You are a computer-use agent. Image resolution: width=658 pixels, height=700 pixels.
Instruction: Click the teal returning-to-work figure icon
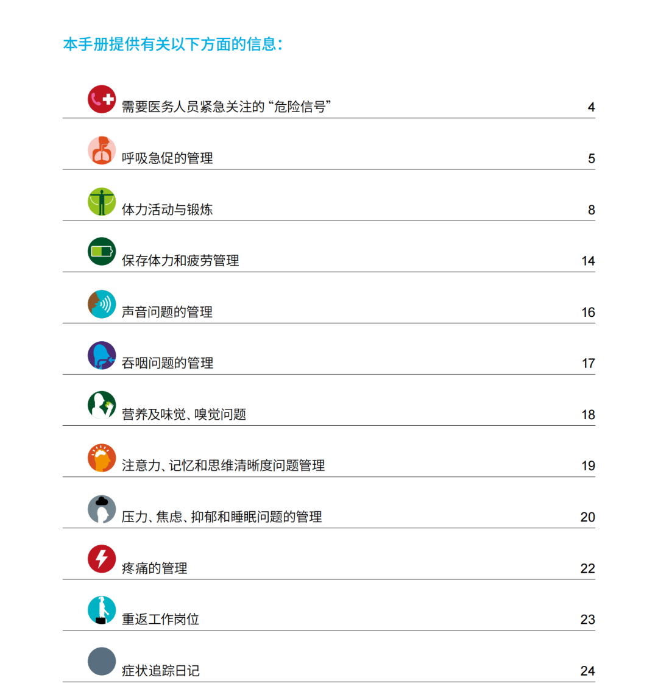[x=101, y=610]
